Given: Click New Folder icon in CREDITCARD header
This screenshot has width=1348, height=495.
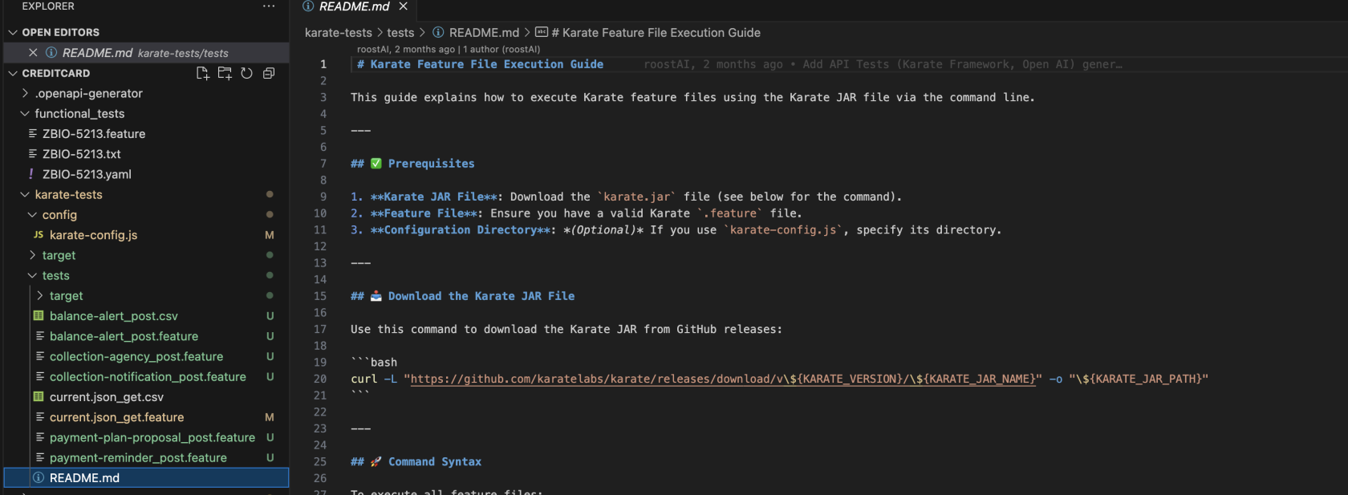Looking at the screenshot, I should (225, 73).
